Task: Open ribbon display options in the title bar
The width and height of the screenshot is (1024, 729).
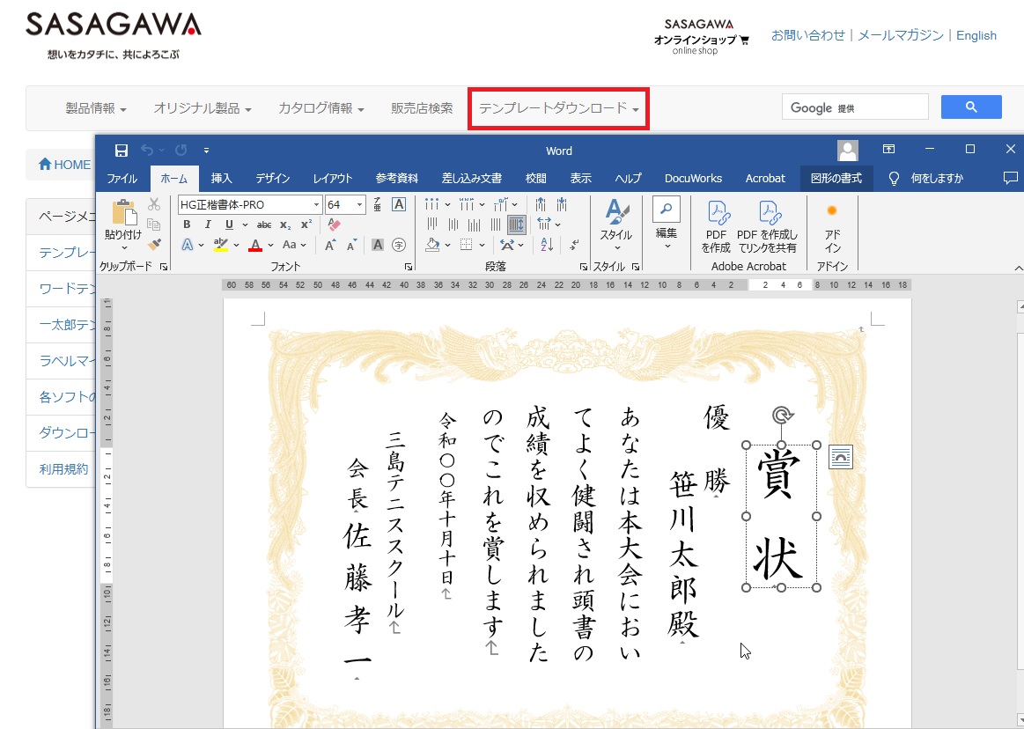Action: (888, 150)
